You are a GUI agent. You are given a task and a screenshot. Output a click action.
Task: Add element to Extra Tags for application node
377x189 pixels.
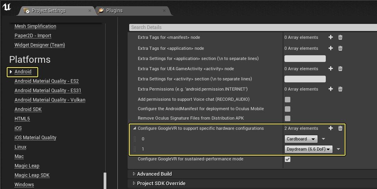click(x=331, y=48)
